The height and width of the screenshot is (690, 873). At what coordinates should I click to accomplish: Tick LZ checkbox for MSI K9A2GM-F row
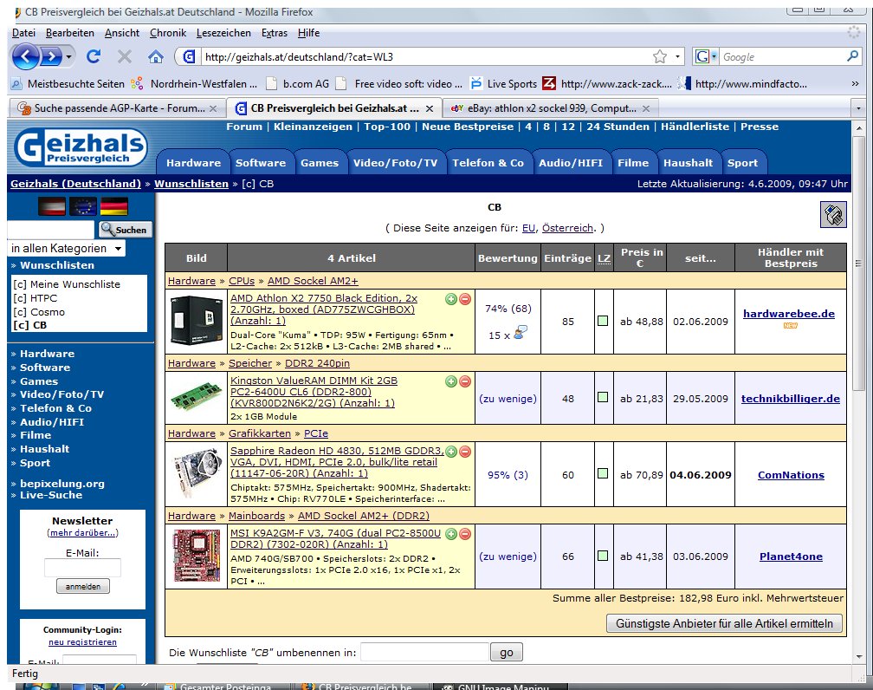(x=603, y=556)
